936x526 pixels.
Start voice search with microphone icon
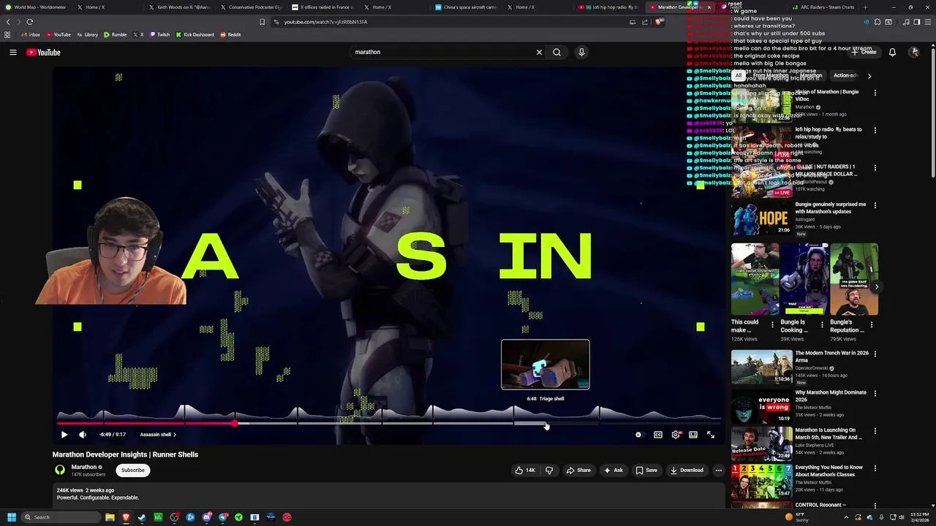(581, 52)
